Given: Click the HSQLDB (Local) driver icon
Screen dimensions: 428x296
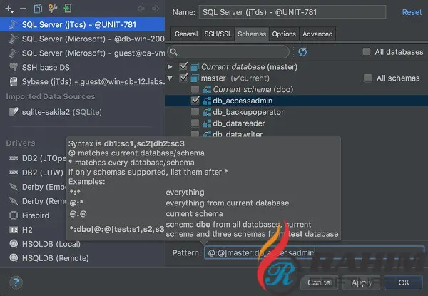Looking at the screenshot, I should click(x=14, y=244).
